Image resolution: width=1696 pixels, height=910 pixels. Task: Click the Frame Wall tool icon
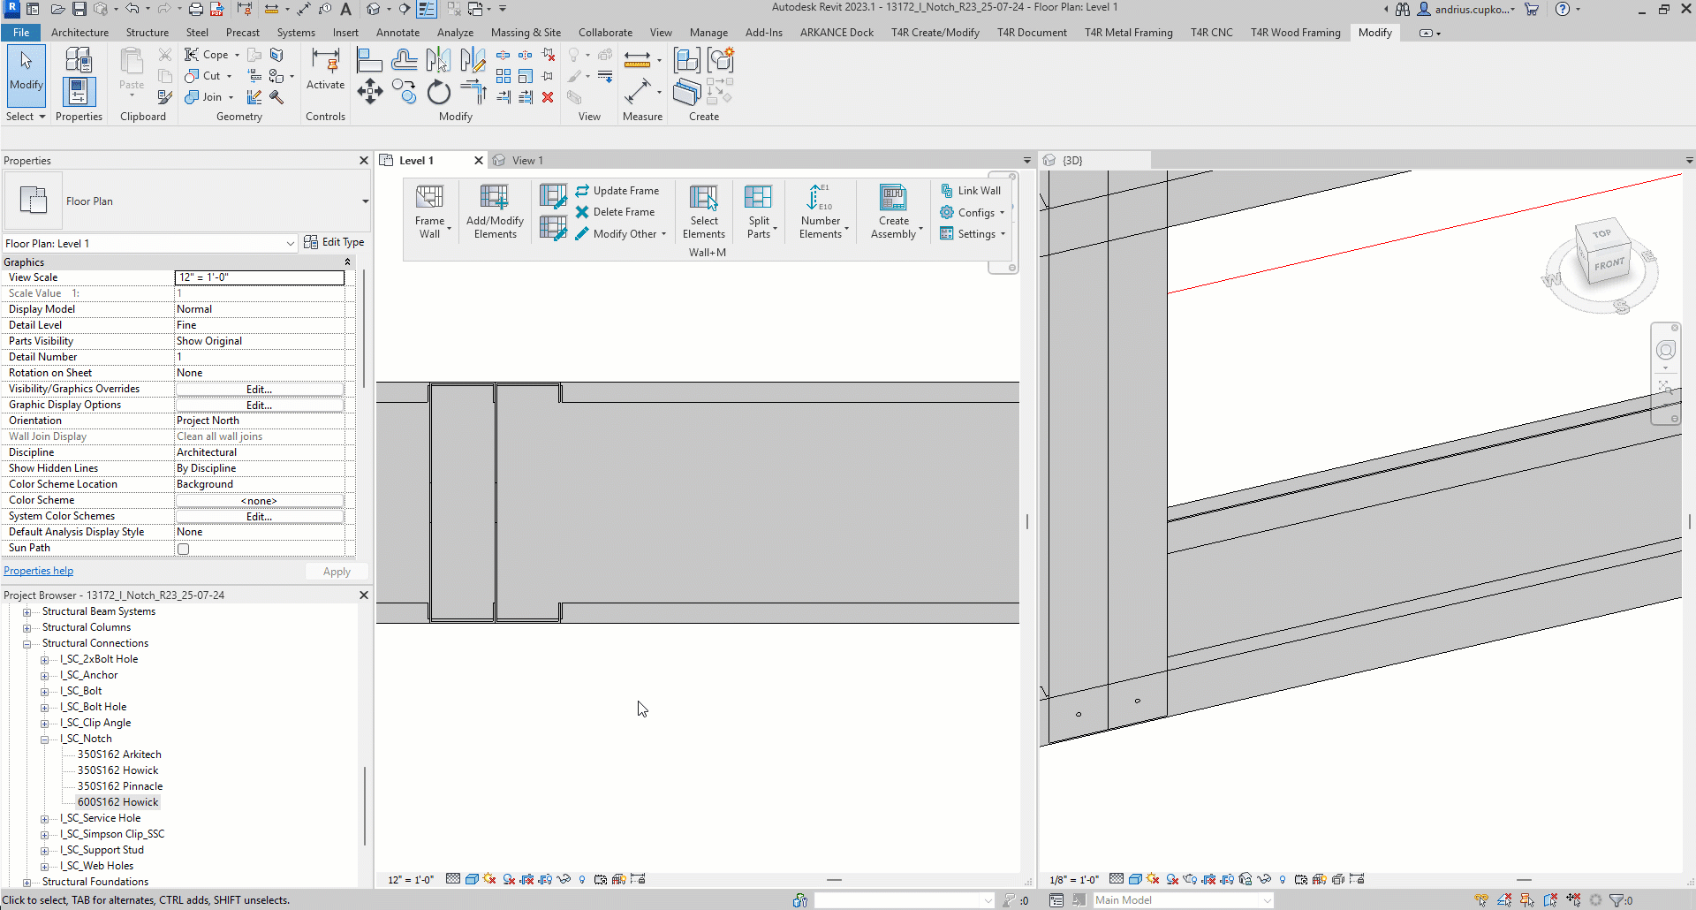click(429, 198)
